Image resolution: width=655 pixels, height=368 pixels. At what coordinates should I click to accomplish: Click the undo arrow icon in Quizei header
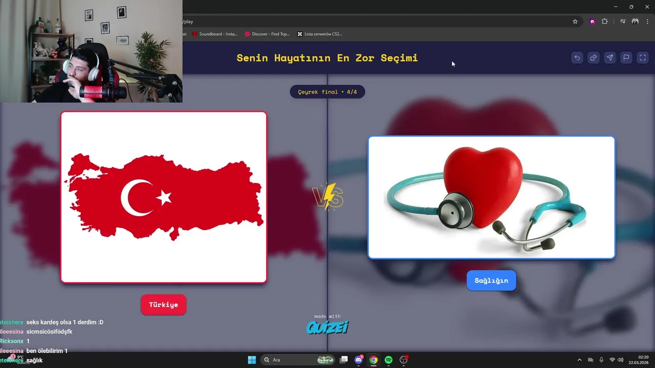(577, 58)
